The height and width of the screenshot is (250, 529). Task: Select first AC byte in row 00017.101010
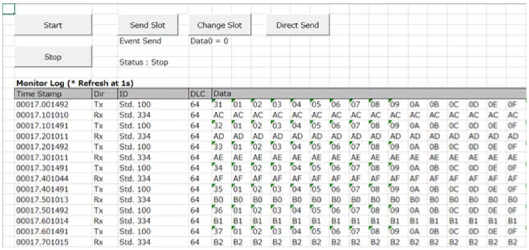pos(221,115)
